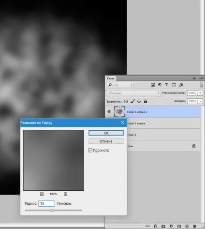Filter layers by pixel image icon
The image size is (205, 229).
153,85
